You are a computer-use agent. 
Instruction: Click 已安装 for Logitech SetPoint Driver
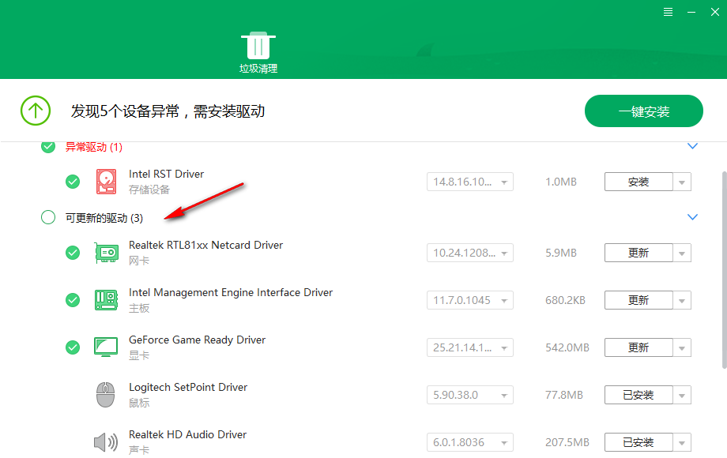(x=638, y=395)
